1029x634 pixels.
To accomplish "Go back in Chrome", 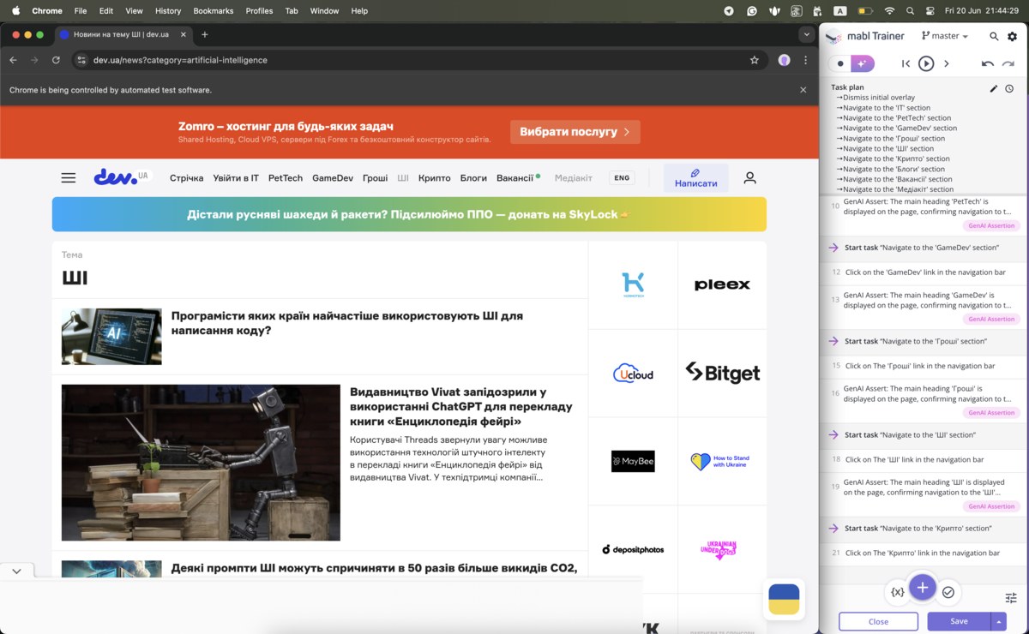I will 13,60.
